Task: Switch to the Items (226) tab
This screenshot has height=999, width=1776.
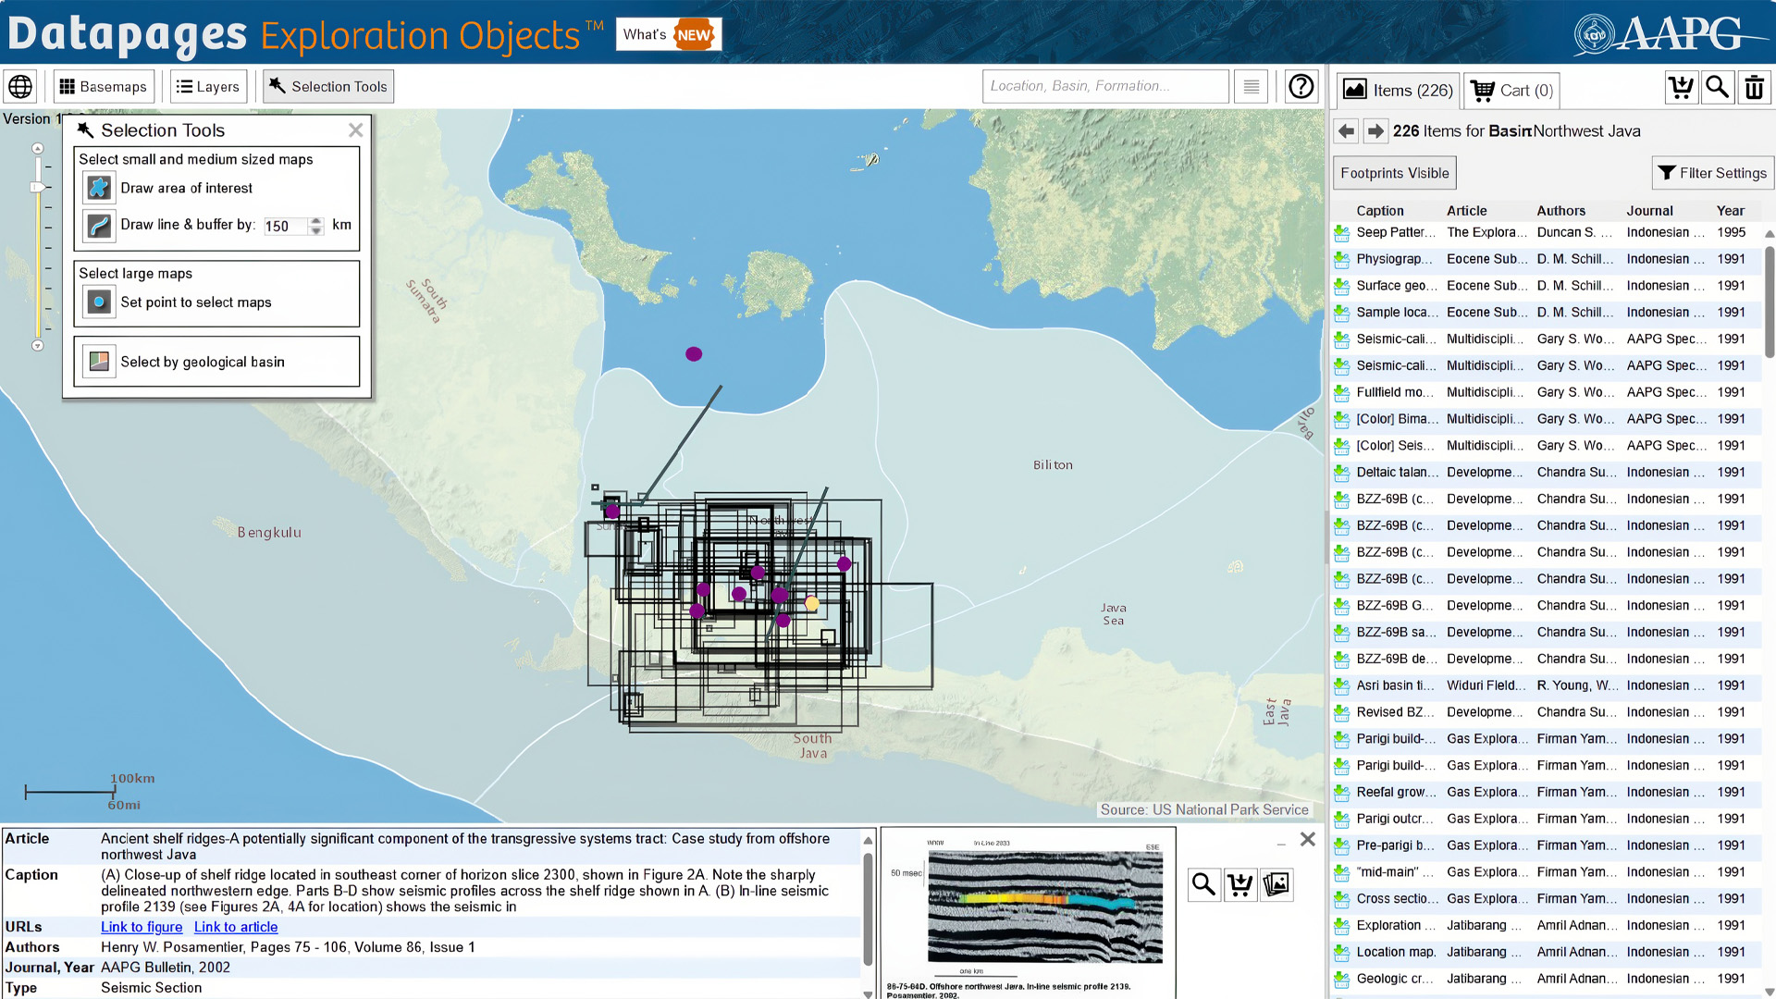Action: coord(1398,91)
